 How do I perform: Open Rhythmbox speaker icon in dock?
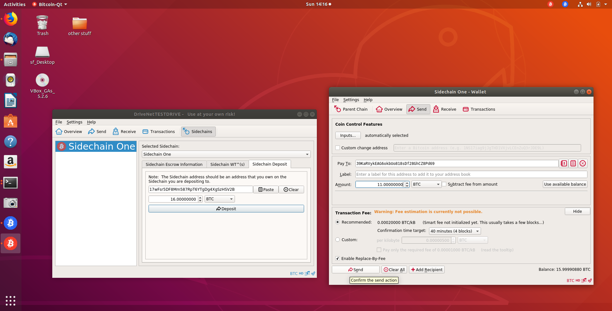[11, 80]
